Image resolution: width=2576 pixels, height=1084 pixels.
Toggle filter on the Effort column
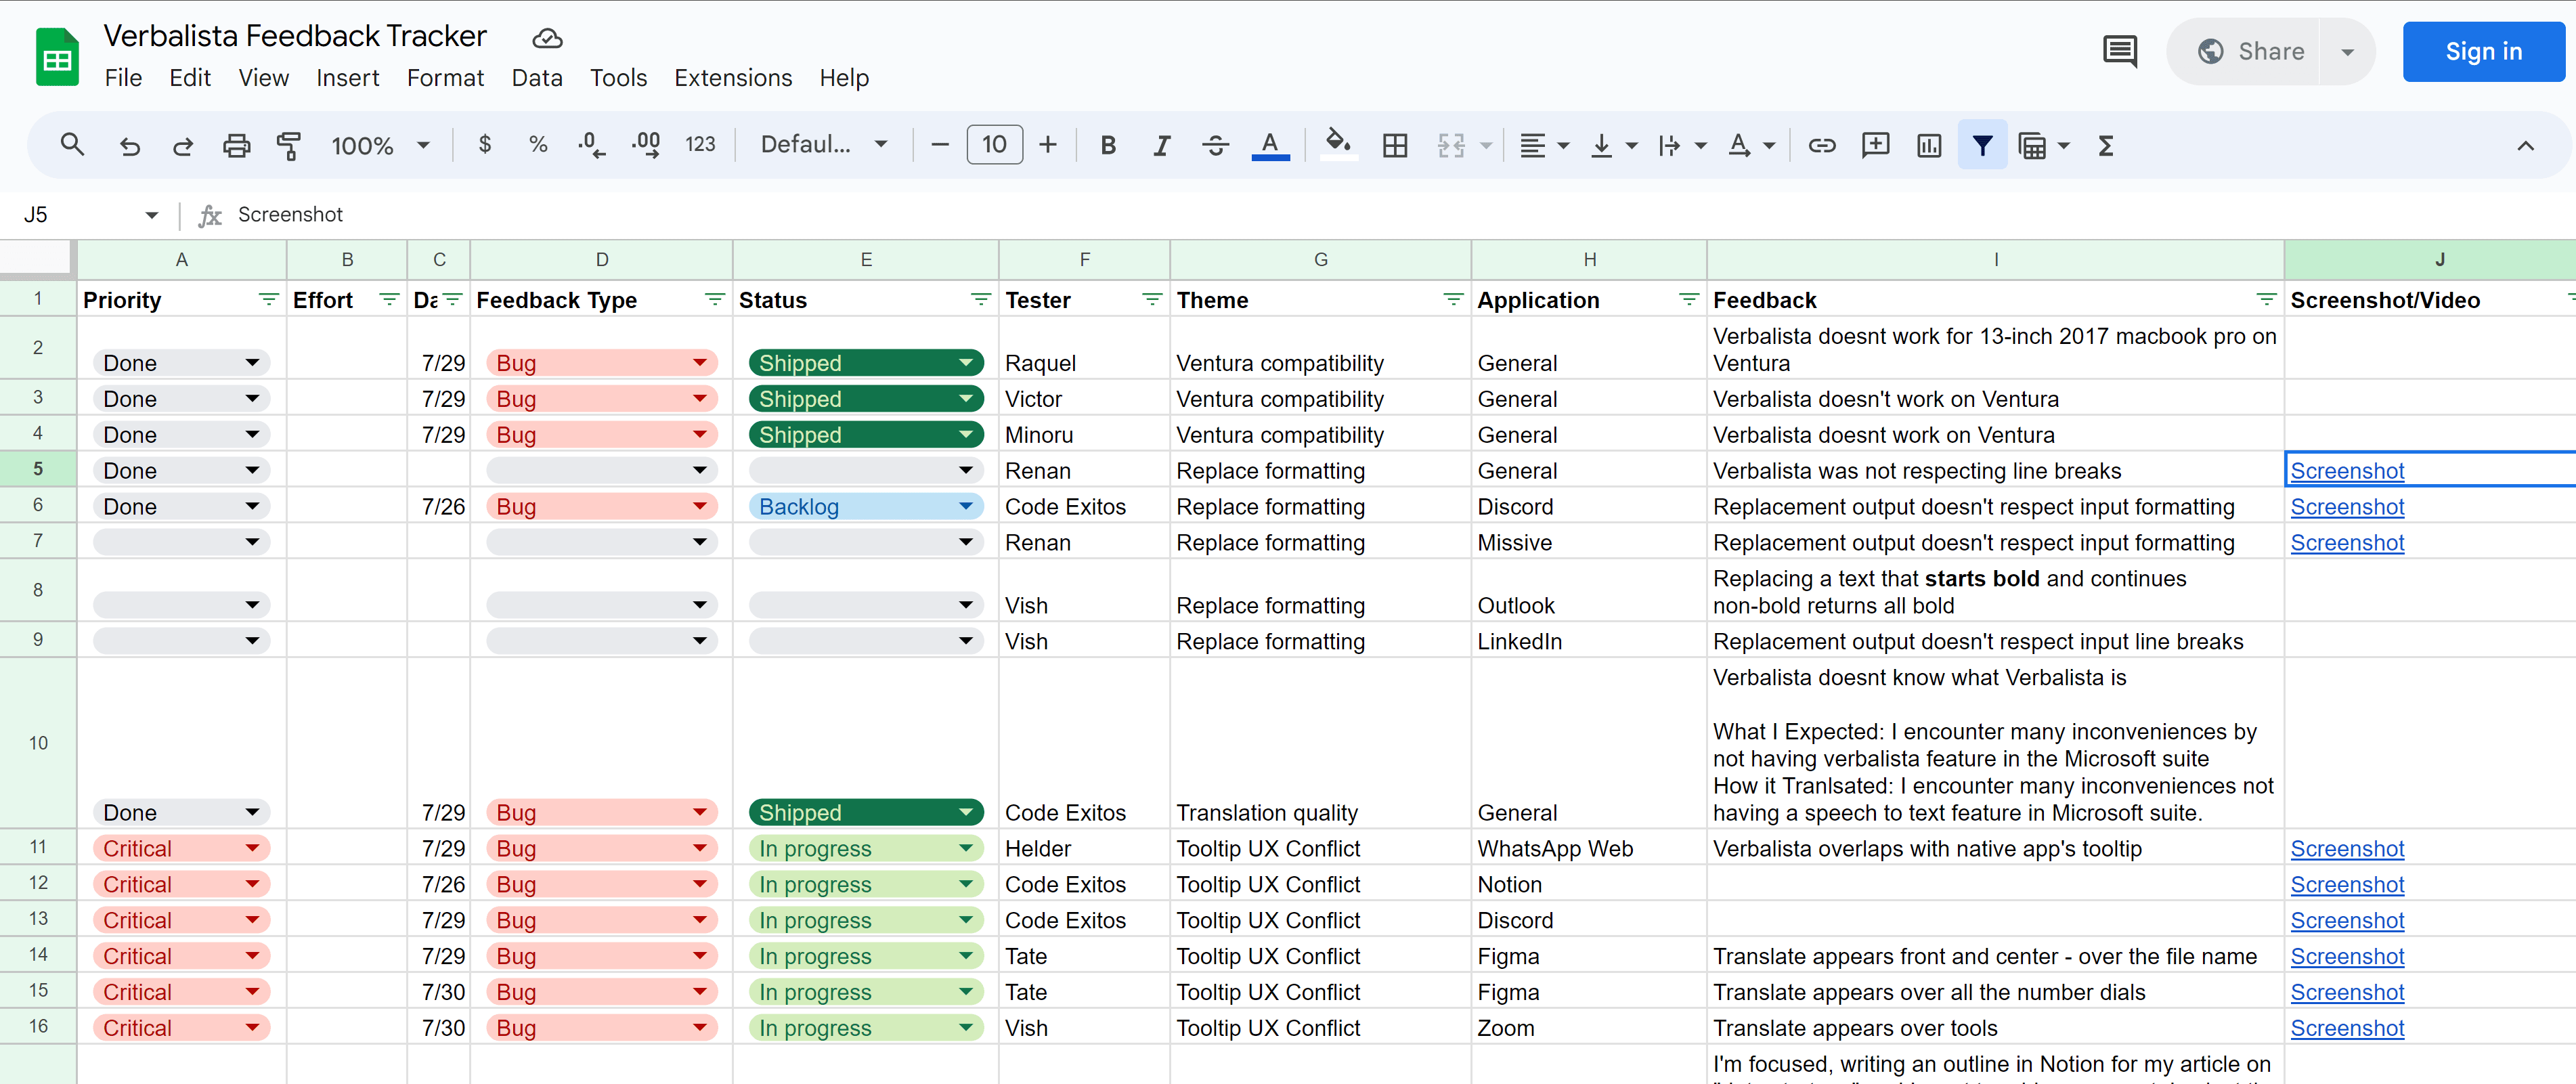[x=389, y=300]
